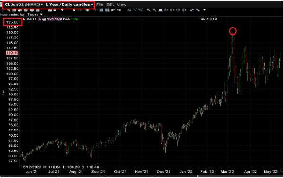Zoom out with the second magnifier icon

pyautogui.click(x=155, y=10)
